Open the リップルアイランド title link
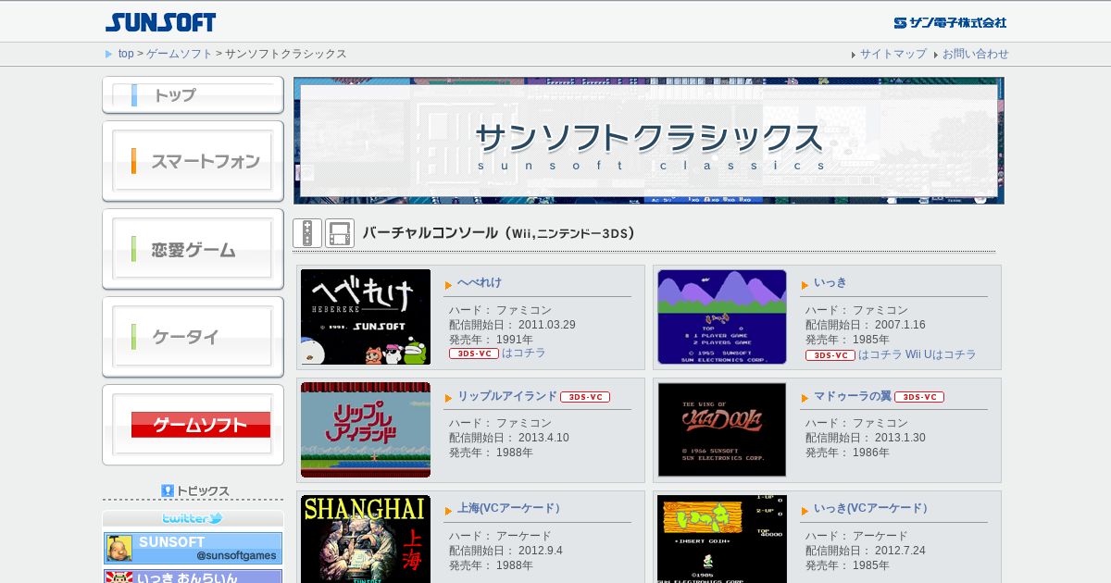The height and width of the screenshot is (583, 1111). [x=507, y=396]
